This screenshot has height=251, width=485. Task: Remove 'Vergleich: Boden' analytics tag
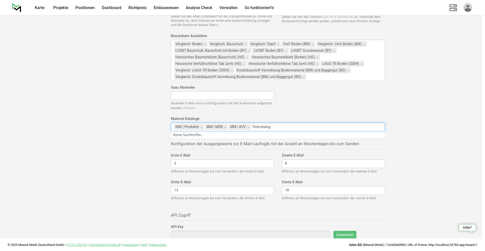tap(205, 44)
